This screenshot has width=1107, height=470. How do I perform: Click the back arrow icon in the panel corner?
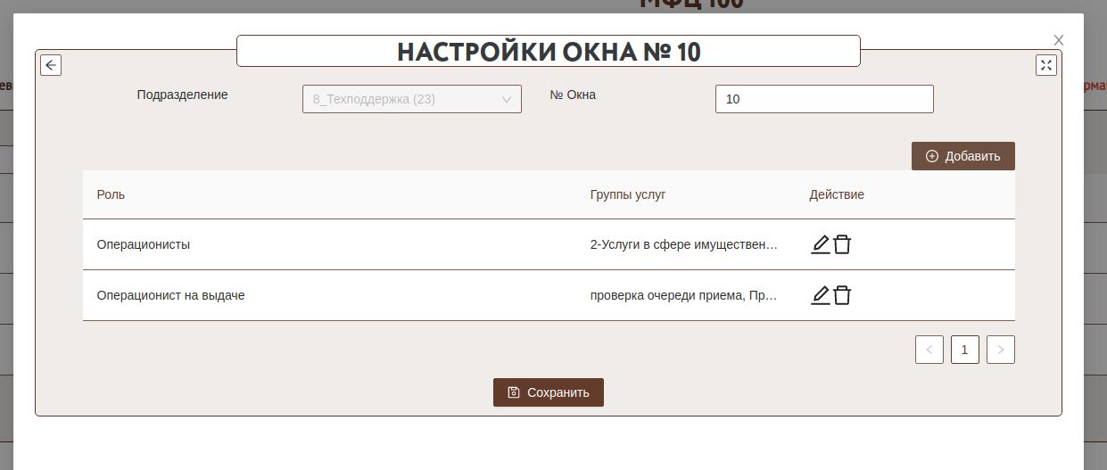tap(51, 65)
